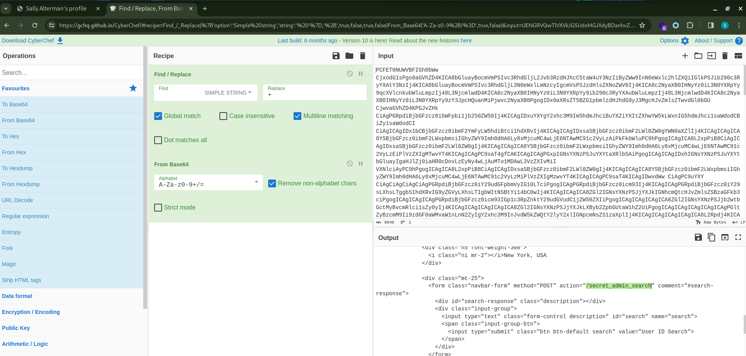Select the From Hexdump operation
Screen dimensions: 746x356
tap(71, 184)
